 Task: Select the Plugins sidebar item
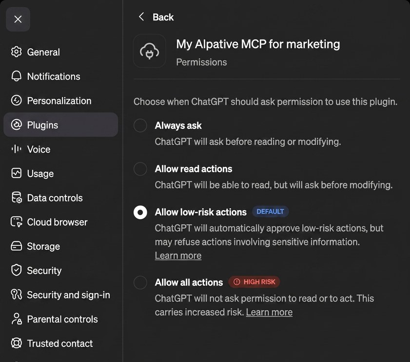[x=60, y=124]
